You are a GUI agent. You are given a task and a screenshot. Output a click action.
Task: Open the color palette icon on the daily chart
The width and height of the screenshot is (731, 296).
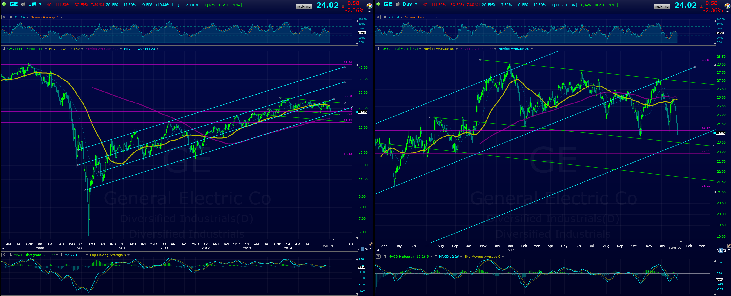tap(728, 6)
